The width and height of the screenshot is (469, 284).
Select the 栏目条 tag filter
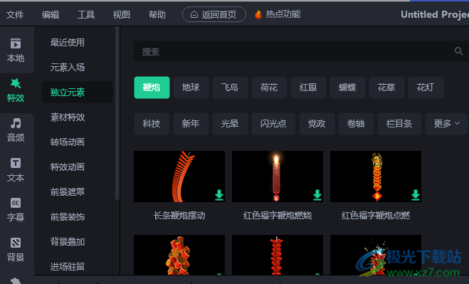coord(399,124)
